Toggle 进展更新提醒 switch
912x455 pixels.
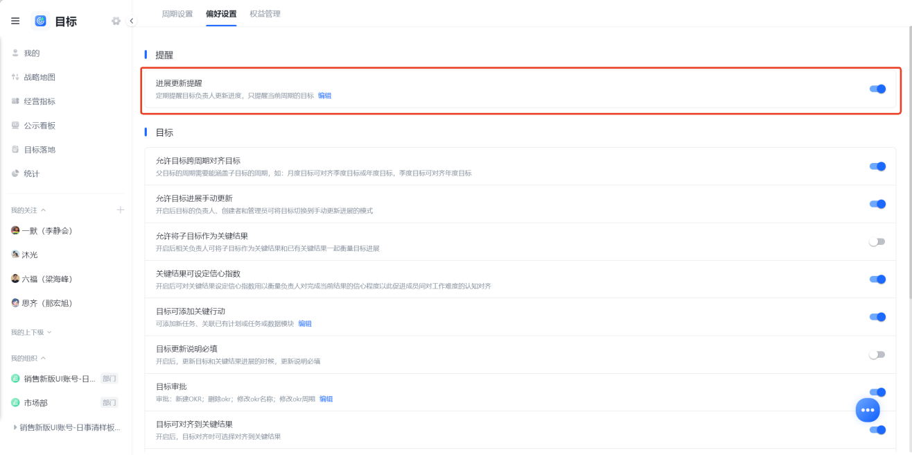877,89
